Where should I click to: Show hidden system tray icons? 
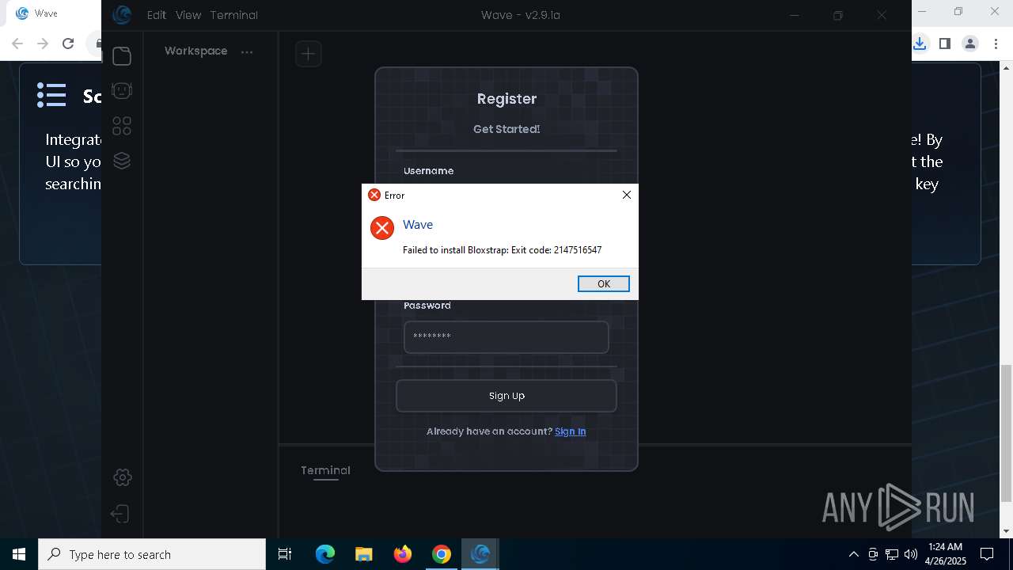pyautogui.click(x=853, y=554)
